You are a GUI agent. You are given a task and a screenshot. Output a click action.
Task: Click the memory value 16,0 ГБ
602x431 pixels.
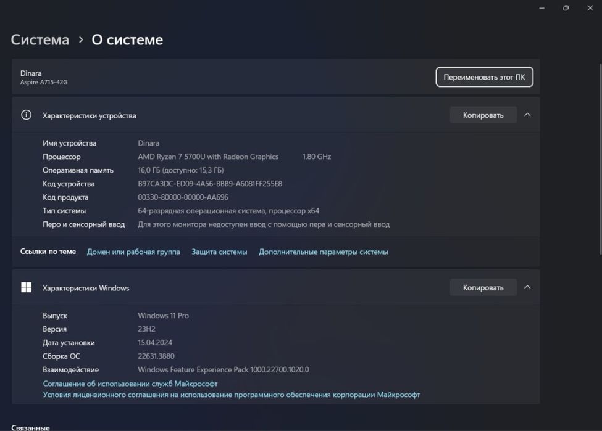(x=180, y=170)
